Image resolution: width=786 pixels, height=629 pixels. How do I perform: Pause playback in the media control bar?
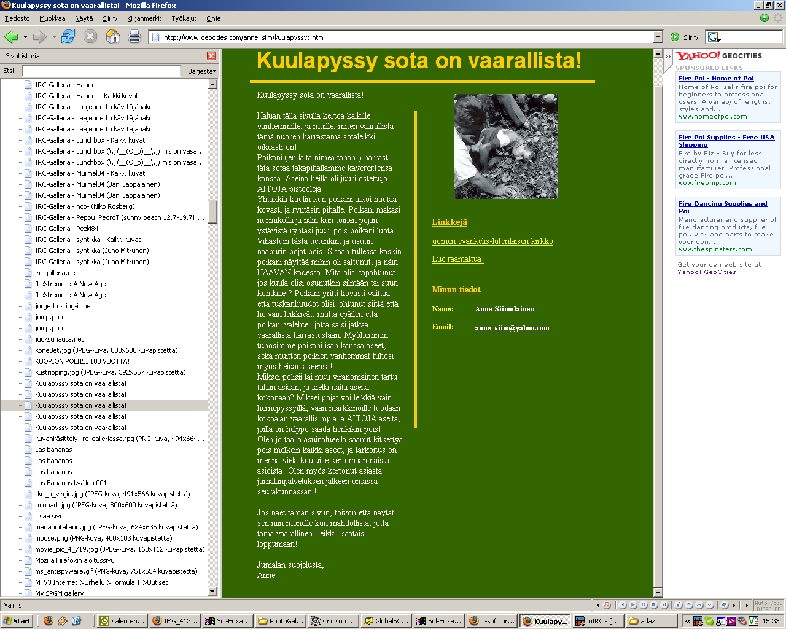(644, 605)
